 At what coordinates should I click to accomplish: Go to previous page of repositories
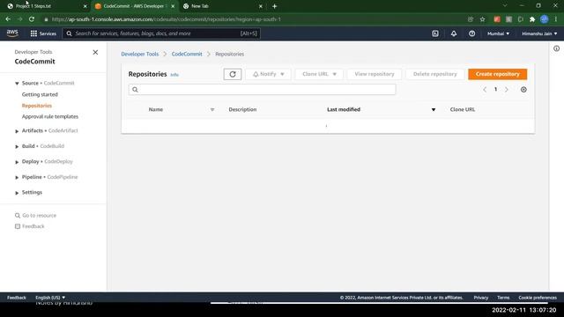click(485, 90)
